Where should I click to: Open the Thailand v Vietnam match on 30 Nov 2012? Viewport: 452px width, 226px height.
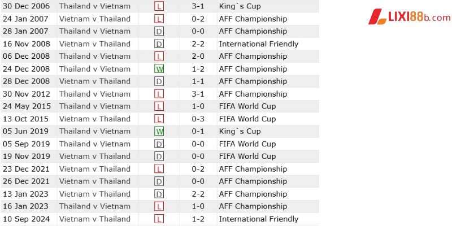point(95,94)
